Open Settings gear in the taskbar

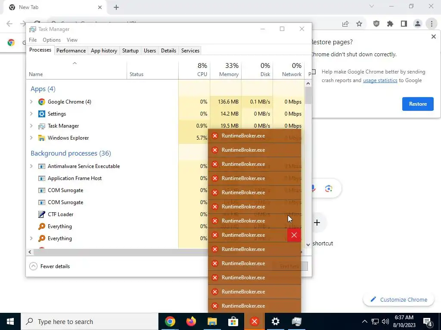(275, 321)
